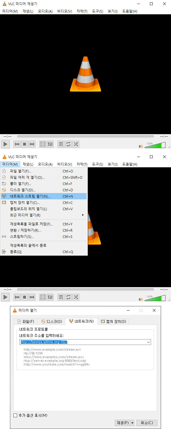Open 자막(T) menu in VLC window with open 미디어 menu

coord(82,164)
